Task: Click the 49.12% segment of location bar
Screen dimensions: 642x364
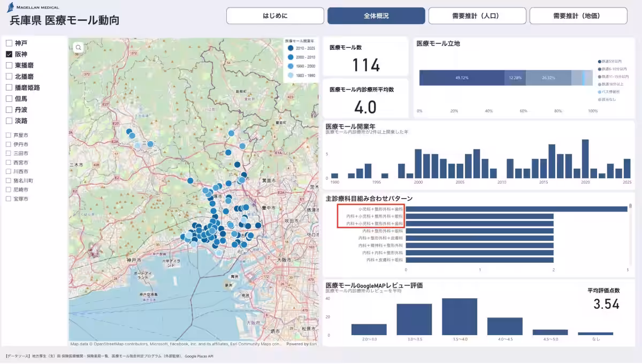Action: click(462, 78)
